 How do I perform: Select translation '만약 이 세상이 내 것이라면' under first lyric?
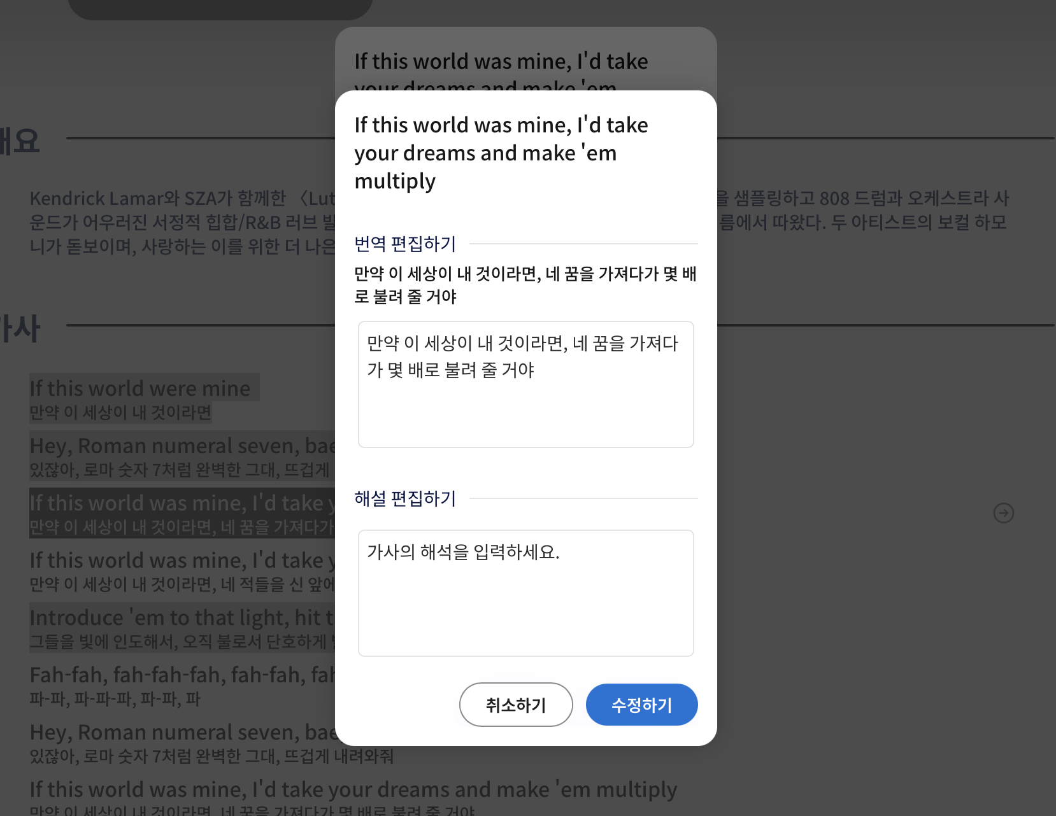click(x=120, y=412)
